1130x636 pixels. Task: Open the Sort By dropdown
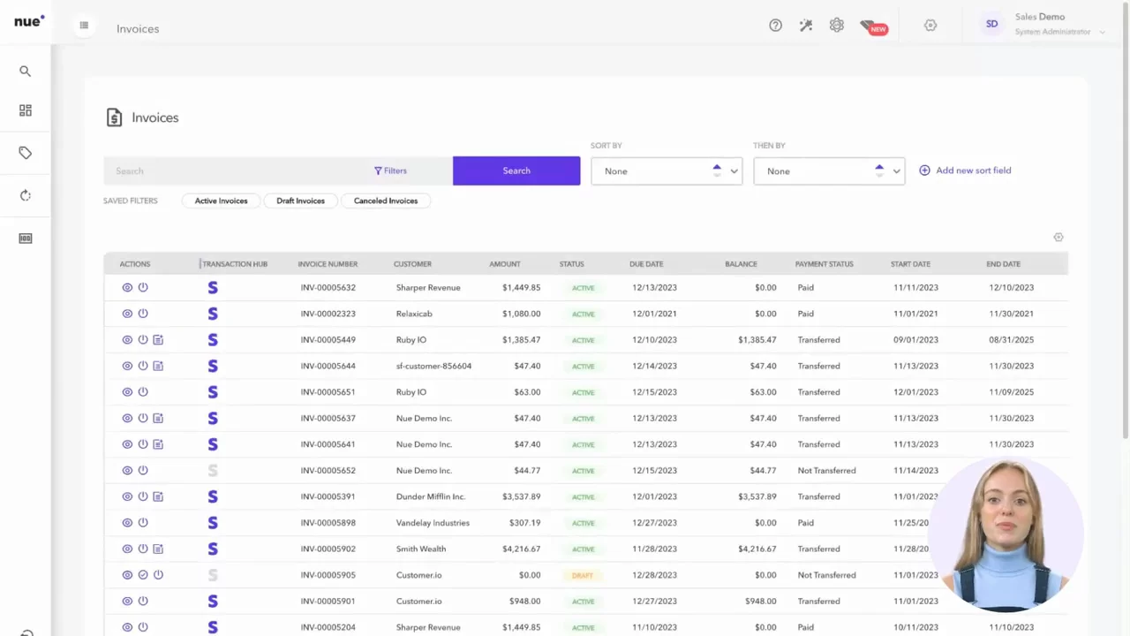click(x=666, y=171)
